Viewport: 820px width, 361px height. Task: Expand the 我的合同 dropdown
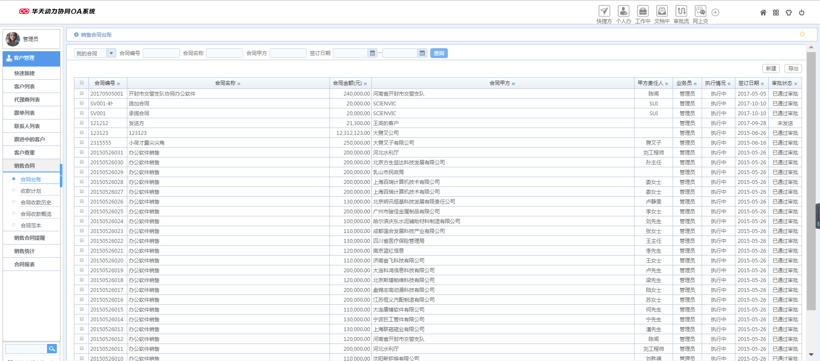pyautogui.click(x=111, y=53)
